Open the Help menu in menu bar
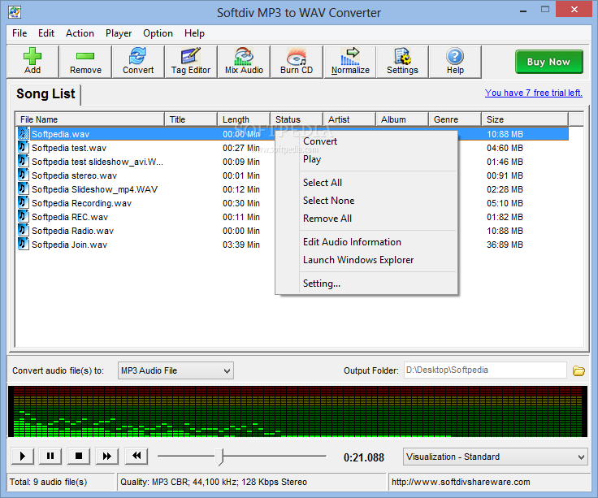Viewport: 598px width, 498px height. pos(194,33)
